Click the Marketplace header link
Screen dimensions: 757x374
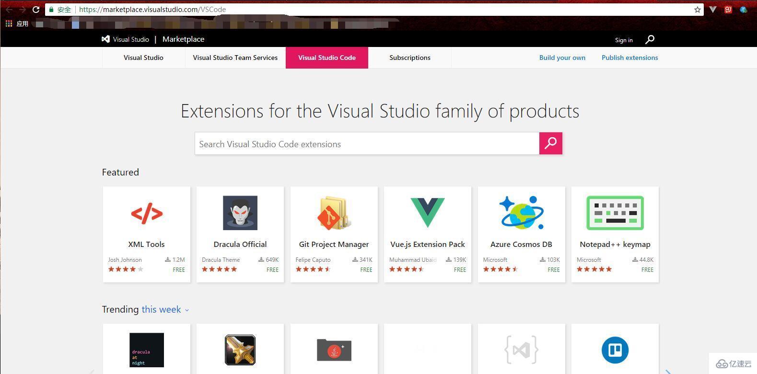183,39
